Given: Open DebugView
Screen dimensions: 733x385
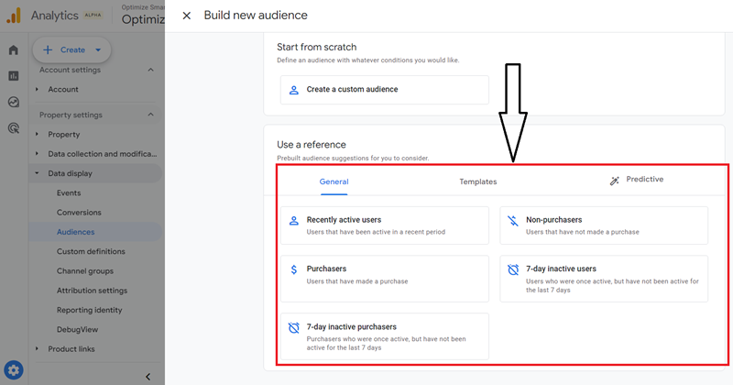Looking at the screenshot, I should (78, 329).
